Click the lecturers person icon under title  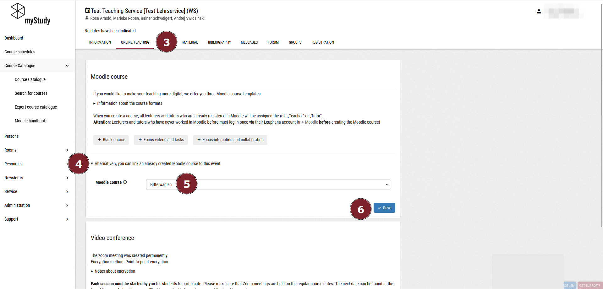coord(87,18)
